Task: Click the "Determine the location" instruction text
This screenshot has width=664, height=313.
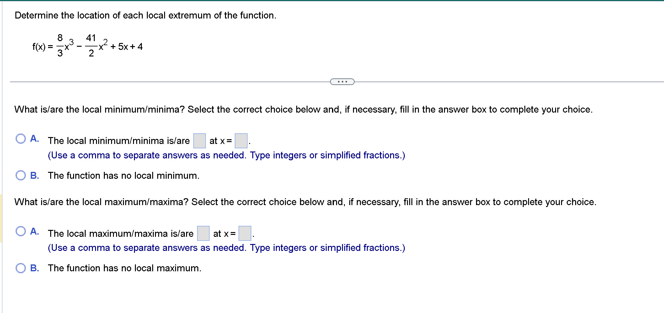Action: [x=146, y=15]
